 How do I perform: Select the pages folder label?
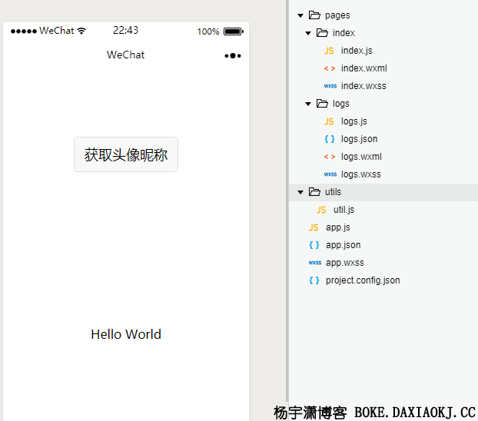[337, 15]
